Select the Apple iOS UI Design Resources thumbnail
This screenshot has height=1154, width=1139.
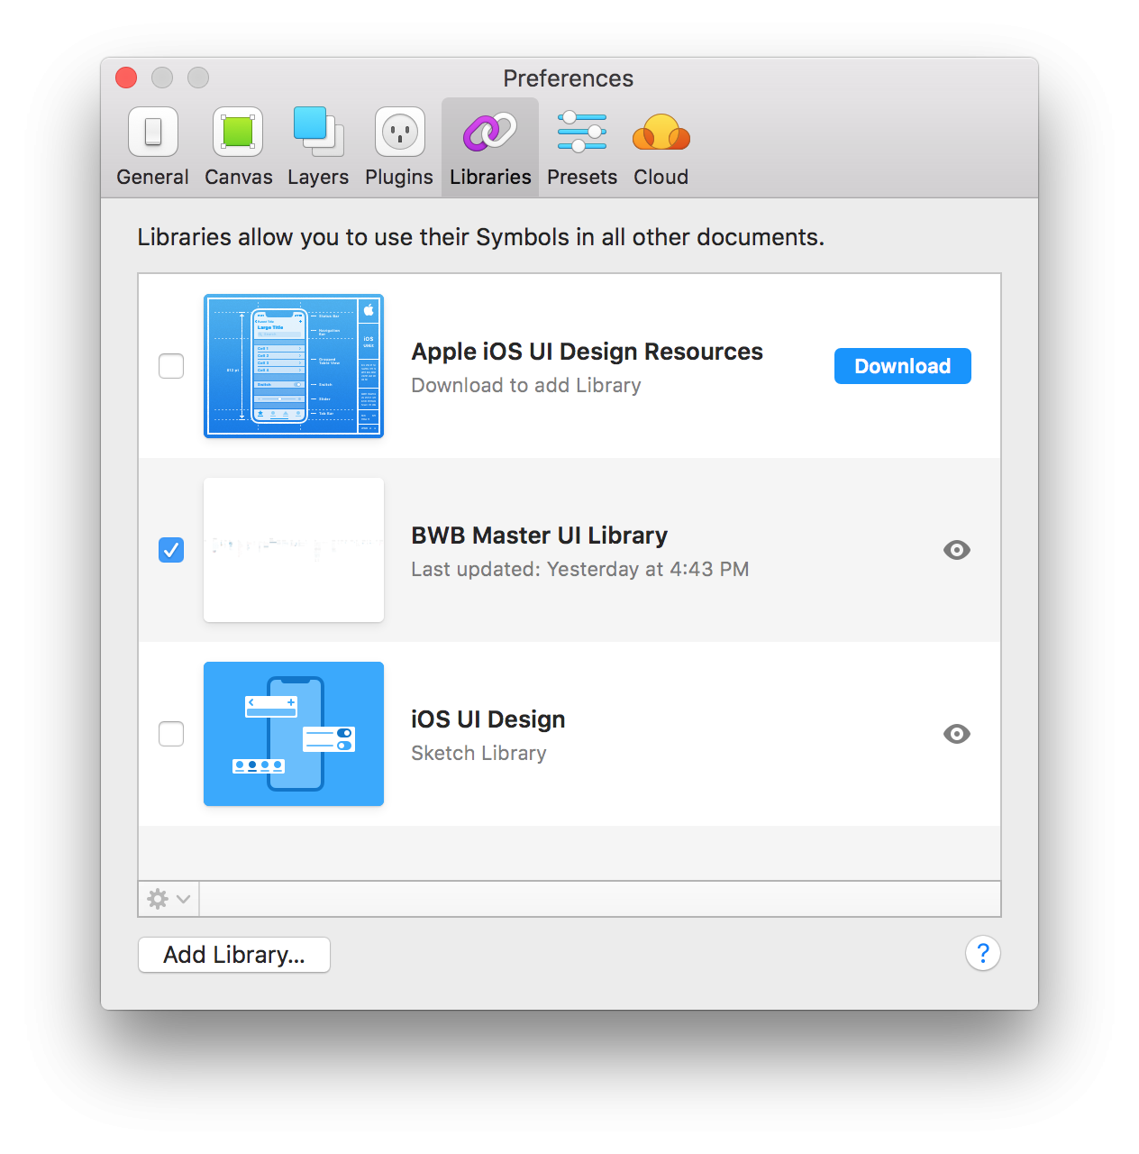coord(294,366)
